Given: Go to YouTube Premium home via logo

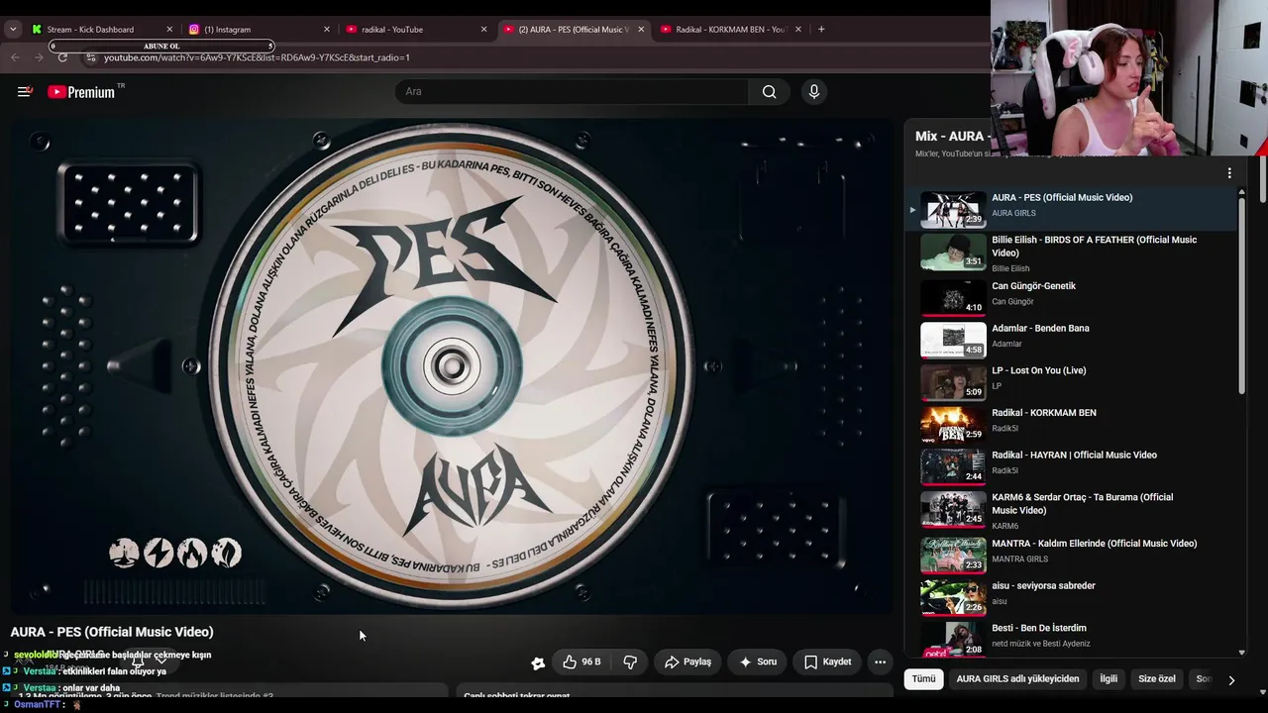Looking at the screenshot, I should (x=82, y=92).
